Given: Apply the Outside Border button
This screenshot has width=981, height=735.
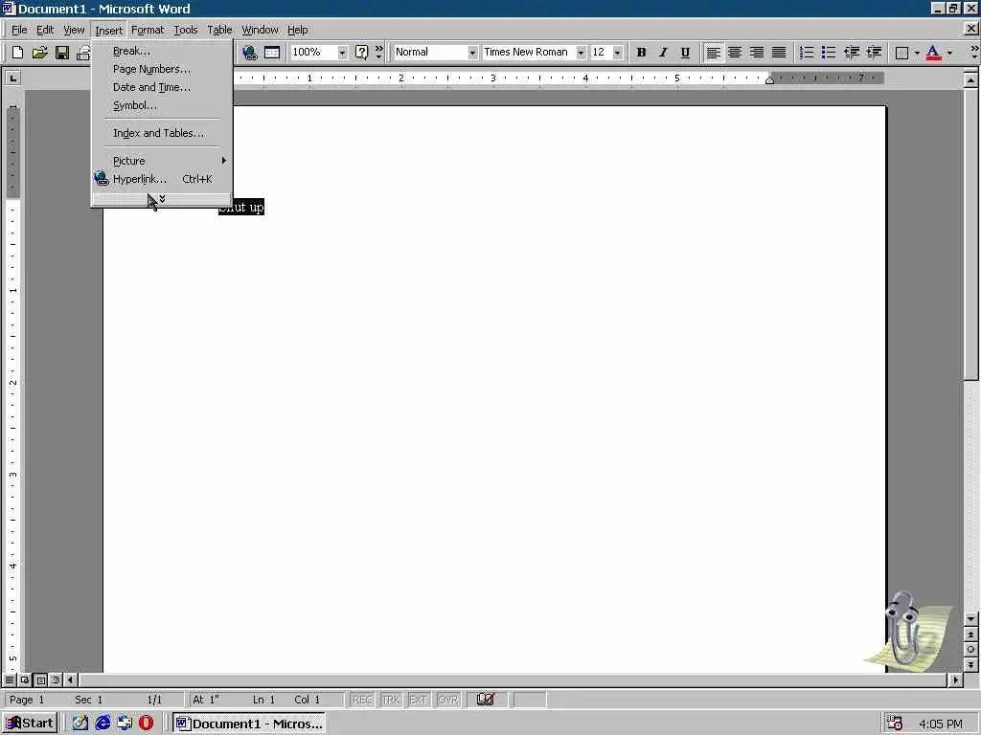Looking at the screenshot, I should (x=901, y=53).
